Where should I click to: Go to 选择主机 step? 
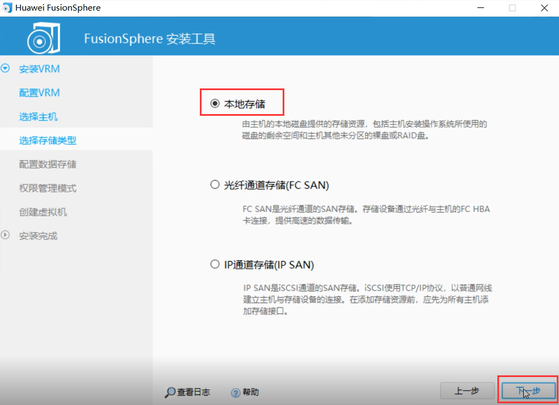point(38,116)
